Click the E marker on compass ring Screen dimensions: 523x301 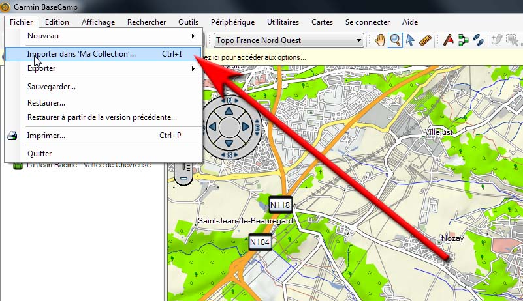pyautogui.click(x=257, y=128)
